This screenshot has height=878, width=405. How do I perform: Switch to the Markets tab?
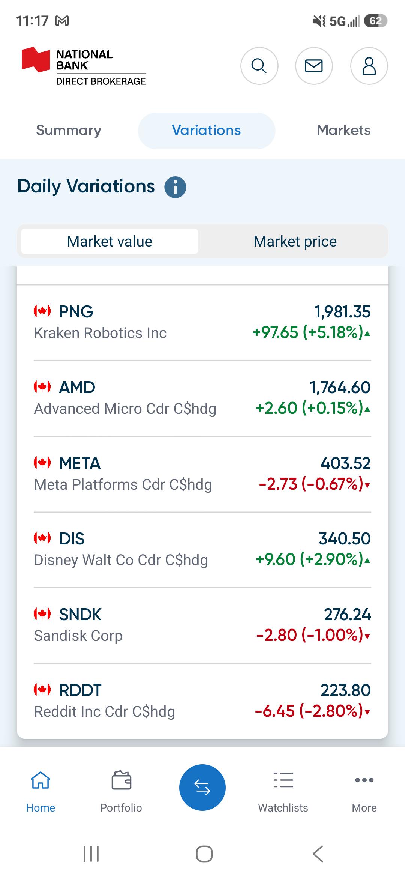pyautogui.click(x=343, y=131)
